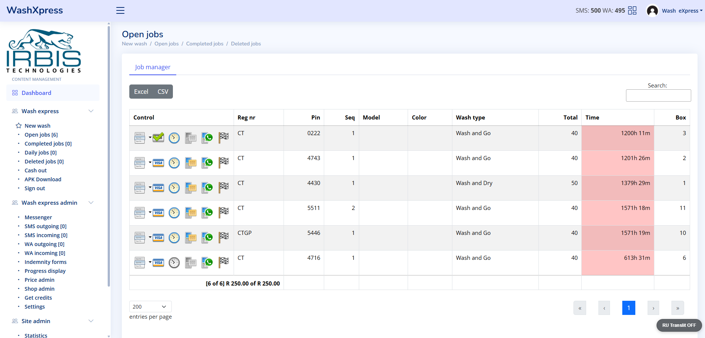Click the WhatsApp icon in pin 4430 row
This screenshot has height=338, width=705.
tap(207, 188)
